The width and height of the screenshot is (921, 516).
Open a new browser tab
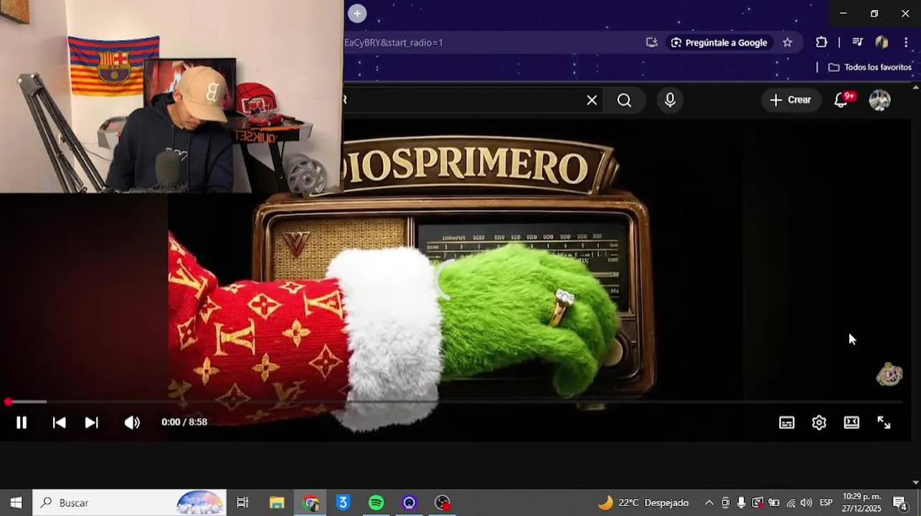click(x=357, y=13)
